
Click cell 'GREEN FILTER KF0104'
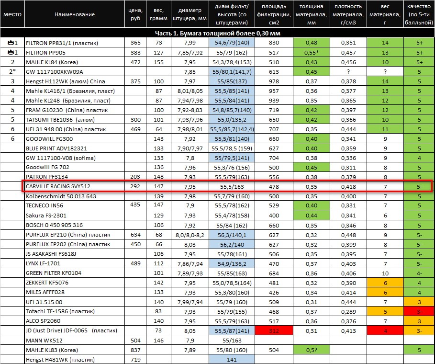(x=75, y=273)
